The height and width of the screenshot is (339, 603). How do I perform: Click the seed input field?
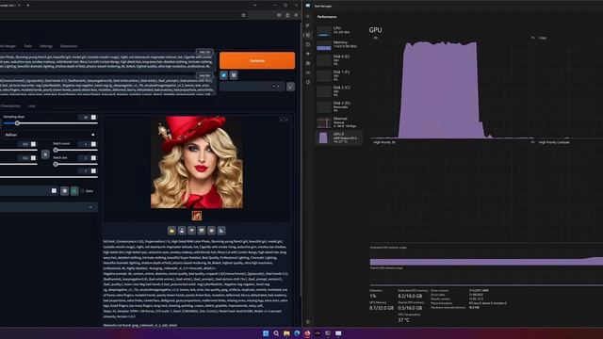coord(29,191)
